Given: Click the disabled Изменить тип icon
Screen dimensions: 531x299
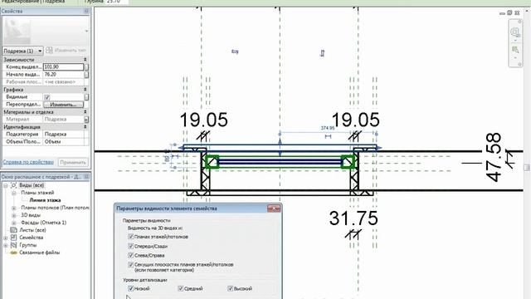Looking at the screenshot, I should click(50, 51).
